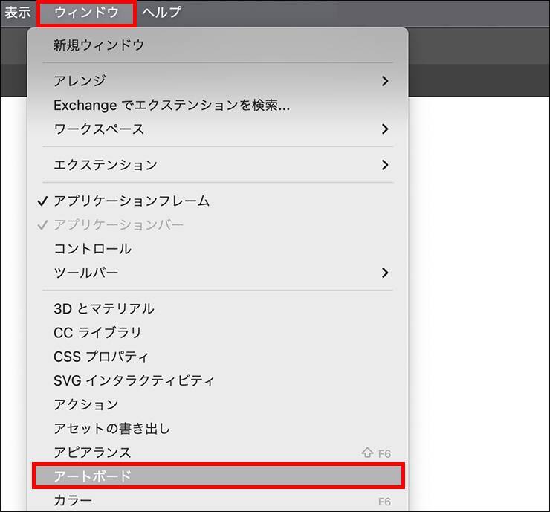Toggle the アプリケーションフレーム checkmark

132,201
